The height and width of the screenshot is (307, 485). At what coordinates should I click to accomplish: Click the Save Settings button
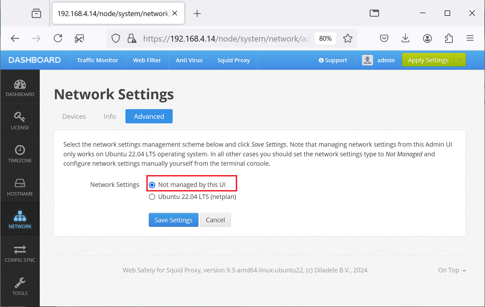pyautogui.click(x=173, y=220)
